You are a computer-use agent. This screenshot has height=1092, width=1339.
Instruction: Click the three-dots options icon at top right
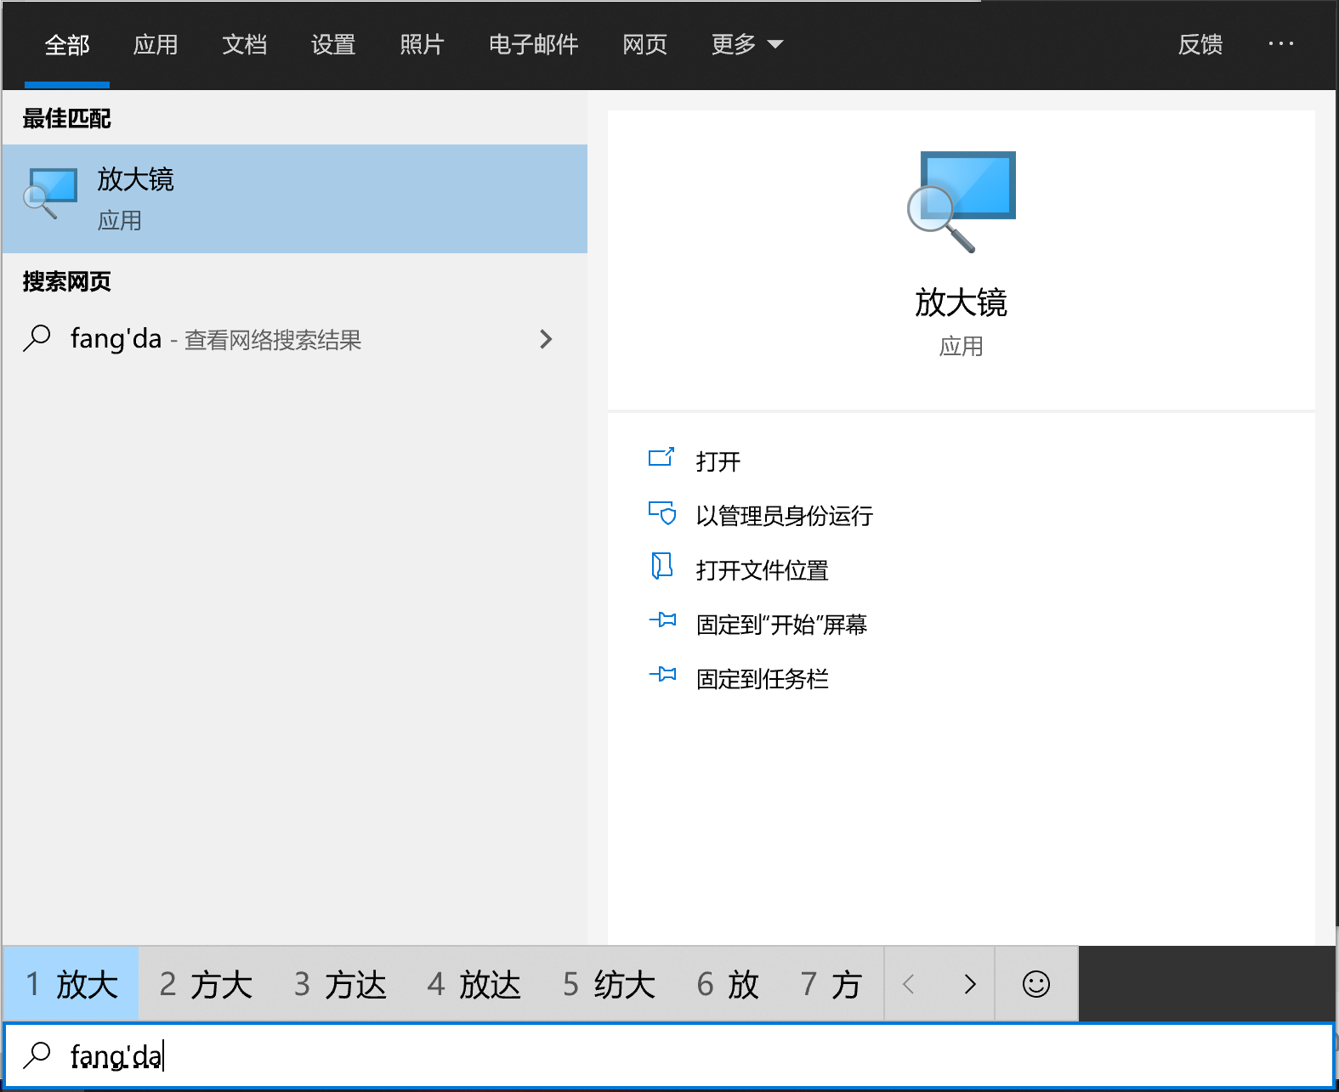point(1280,44)
